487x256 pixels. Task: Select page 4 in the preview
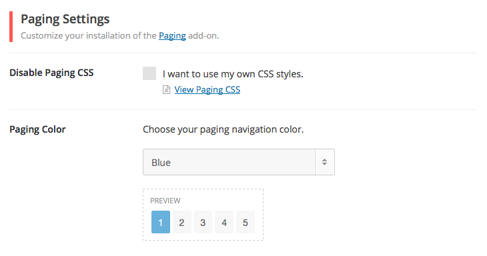224,222
